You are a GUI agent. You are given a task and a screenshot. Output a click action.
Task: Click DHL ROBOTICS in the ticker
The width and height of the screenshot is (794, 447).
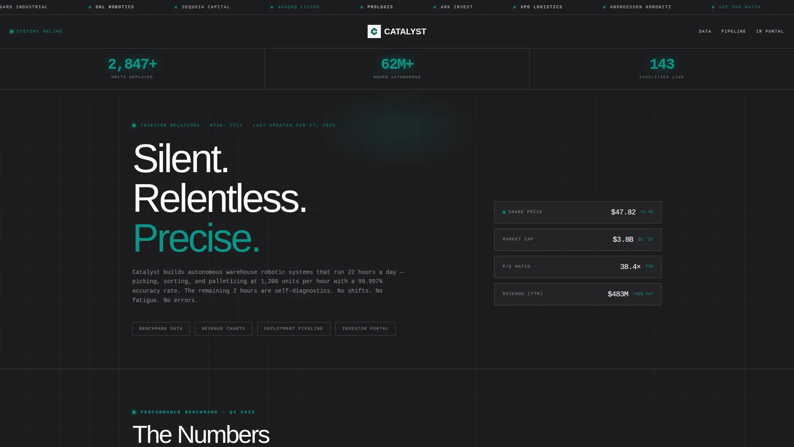coord(115,7)
